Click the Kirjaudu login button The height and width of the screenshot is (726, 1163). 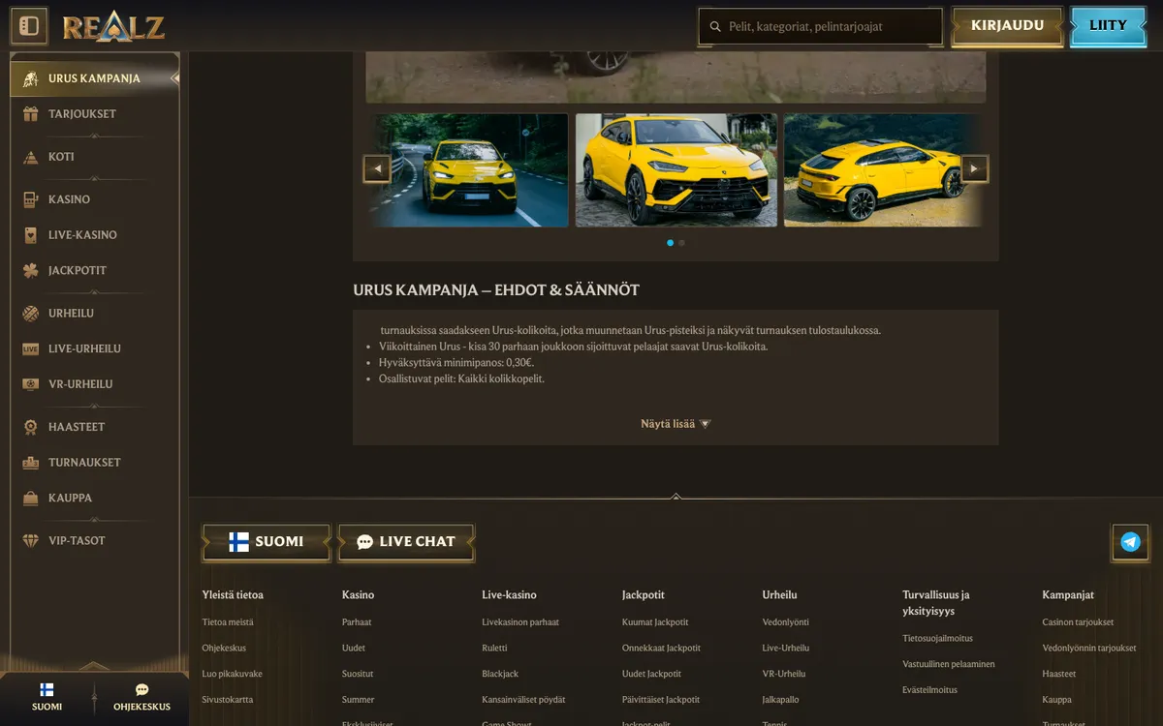(x=1008, y=26)
